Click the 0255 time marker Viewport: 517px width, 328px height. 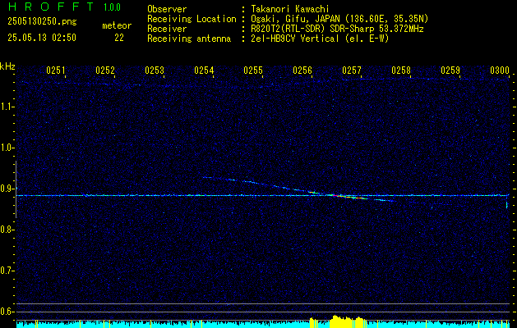[x=253, y=70]
